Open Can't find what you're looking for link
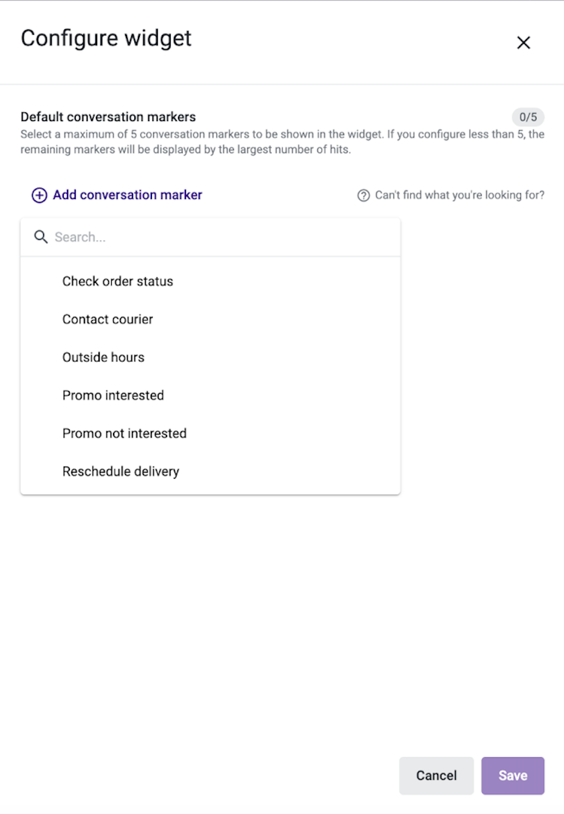Image resolution: width=564 pixels, height=814 pixels. (459, 195)
